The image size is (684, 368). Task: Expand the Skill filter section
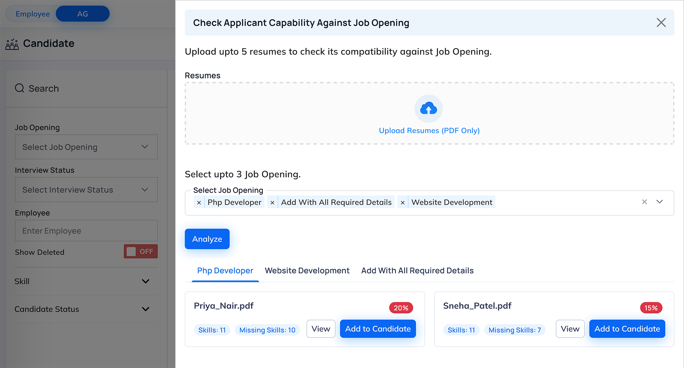click(145, 281)
